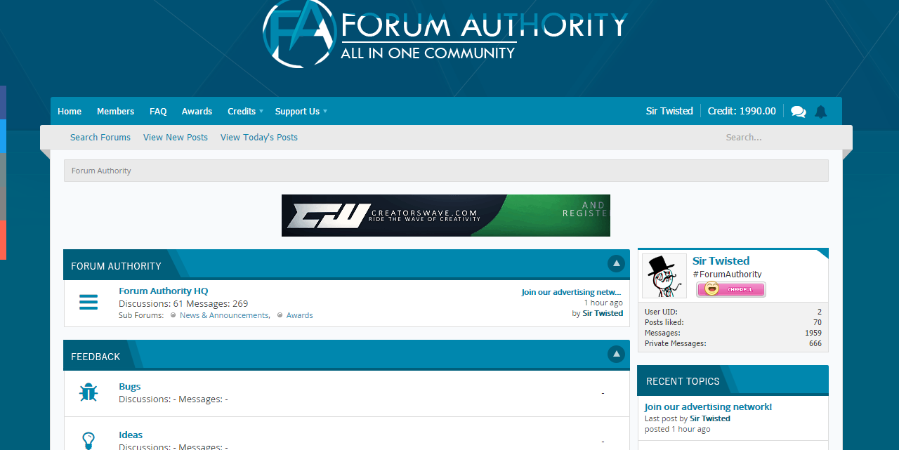Click the User UID: 2 row
This screenshot has width=899, height=450.
tap(733, 312)
